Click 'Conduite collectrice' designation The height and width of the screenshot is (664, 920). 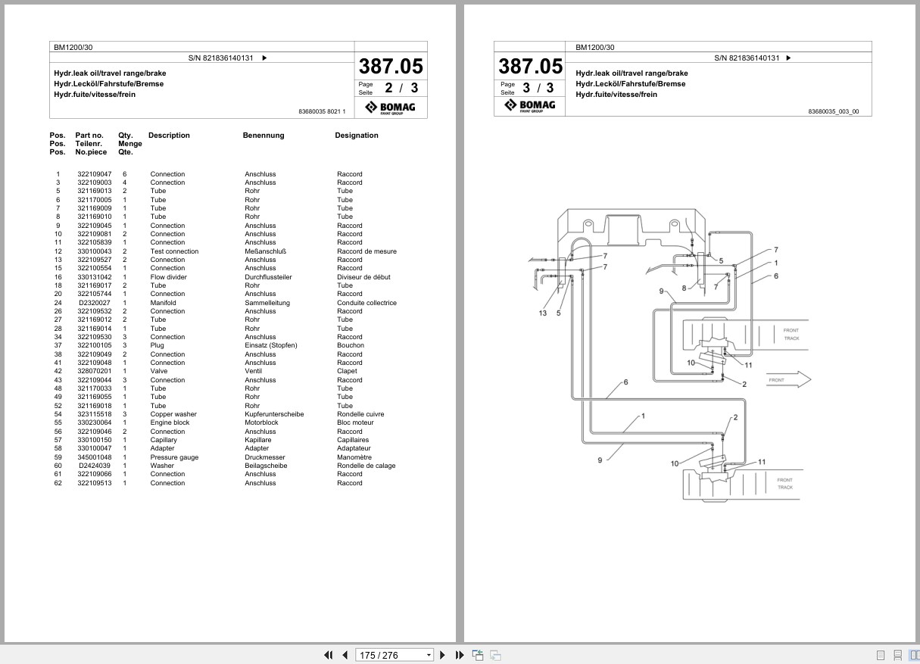click(366, 303)
